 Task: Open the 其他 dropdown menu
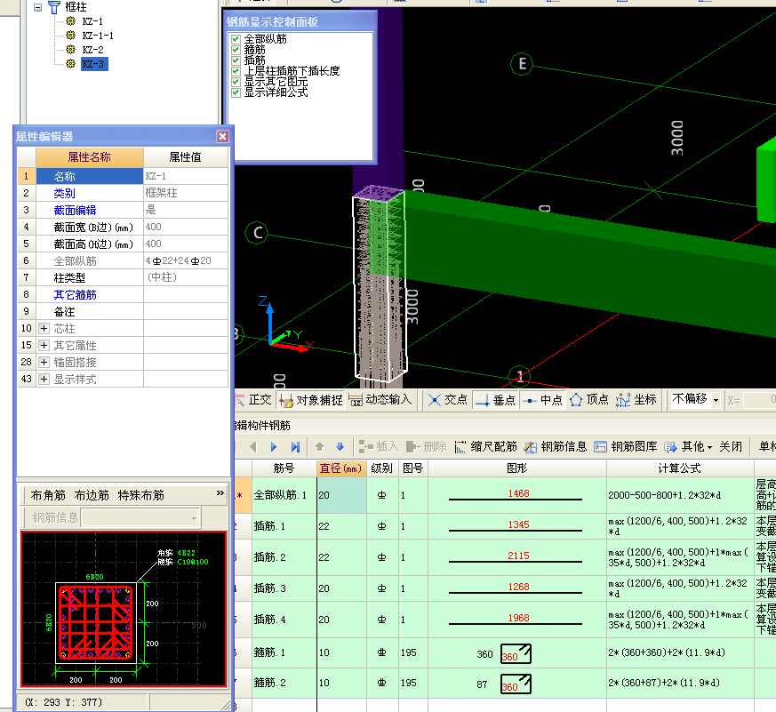point(688,447)
